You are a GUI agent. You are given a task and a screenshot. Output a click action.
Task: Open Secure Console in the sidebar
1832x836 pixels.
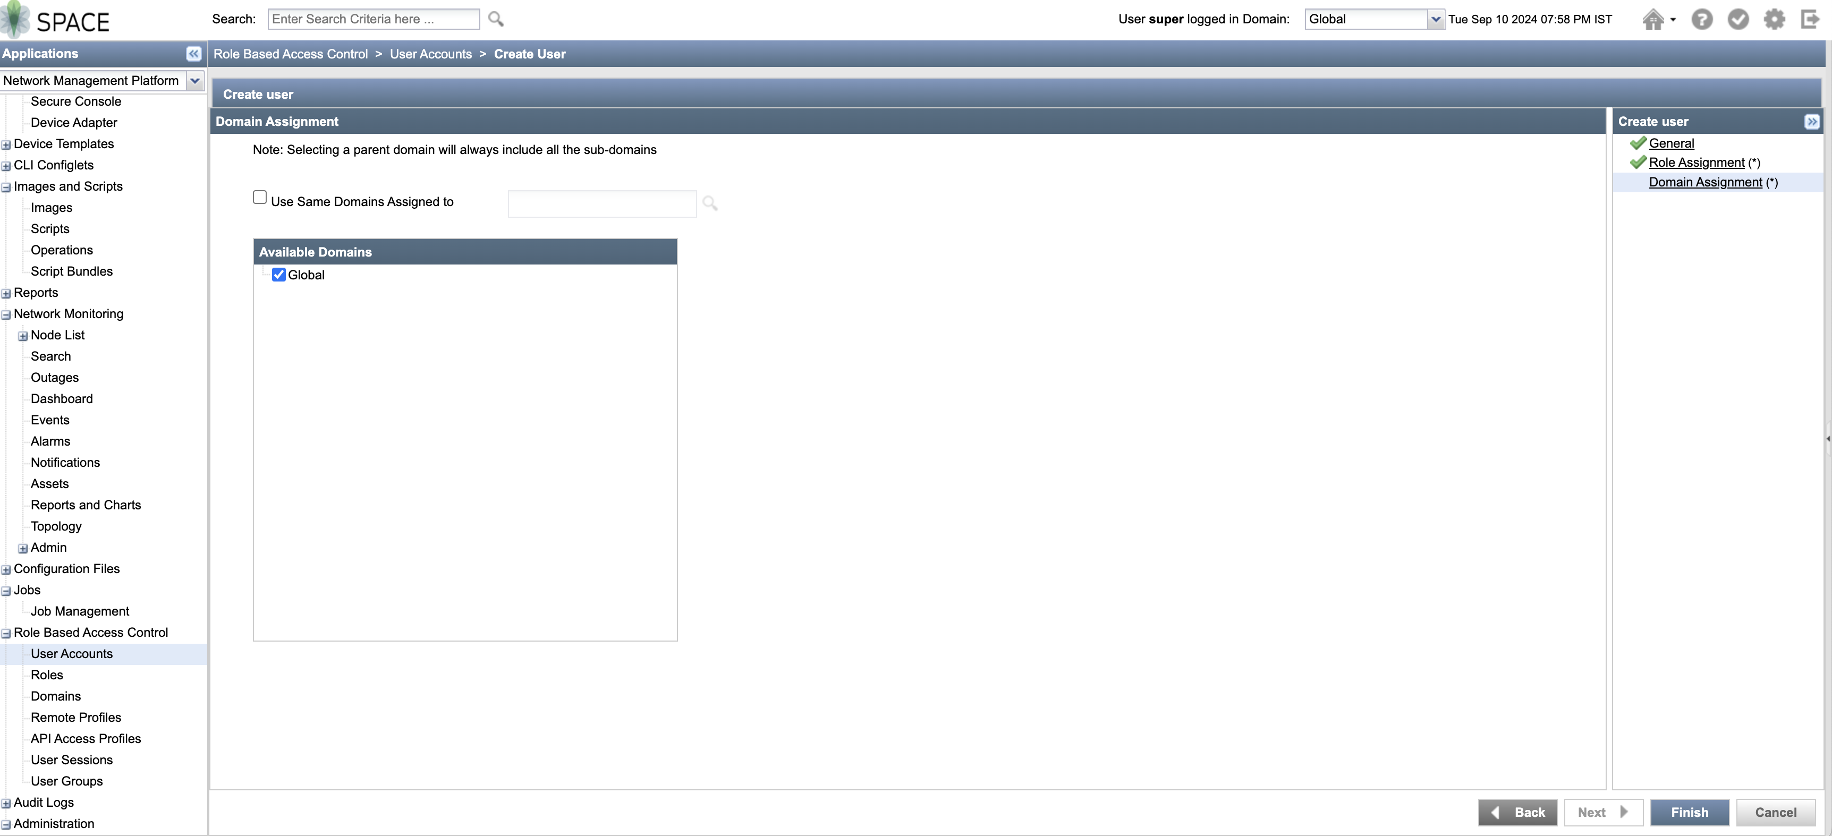[76, 101]
